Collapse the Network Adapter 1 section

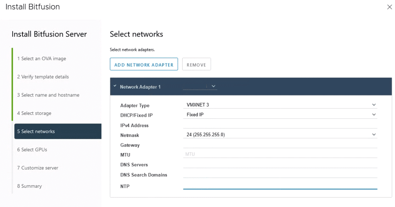tap(115, 86)
